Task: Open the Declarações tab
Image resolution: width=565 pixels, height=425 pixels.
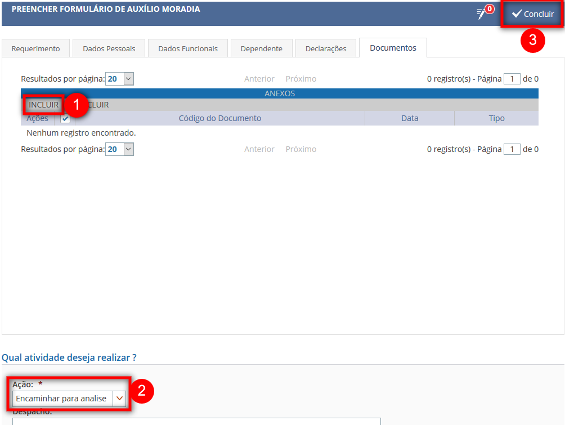Action: pos(326,48)
